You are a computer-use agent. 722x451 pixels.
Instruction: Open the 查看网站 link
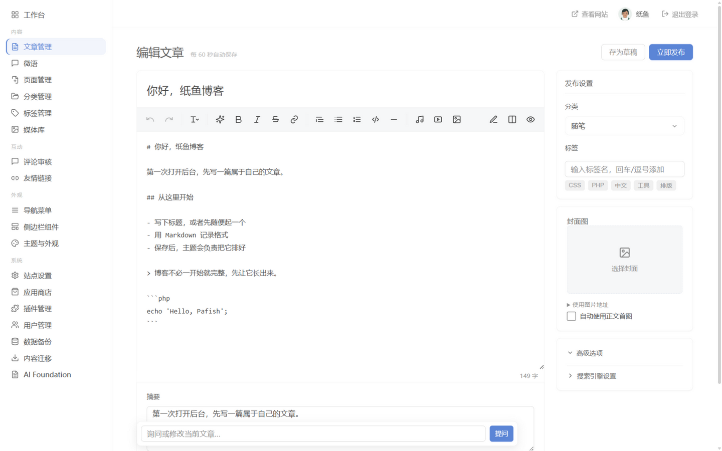pos(590,15)
